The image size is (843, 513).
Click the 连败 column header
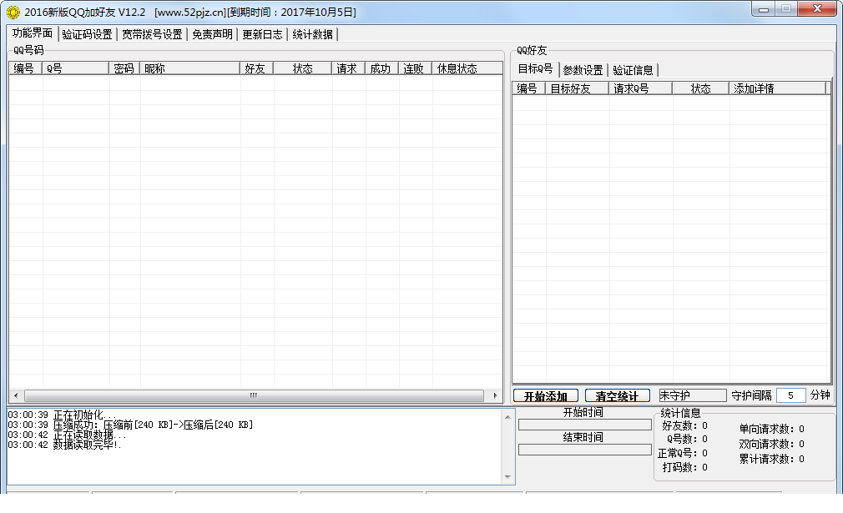415,68
